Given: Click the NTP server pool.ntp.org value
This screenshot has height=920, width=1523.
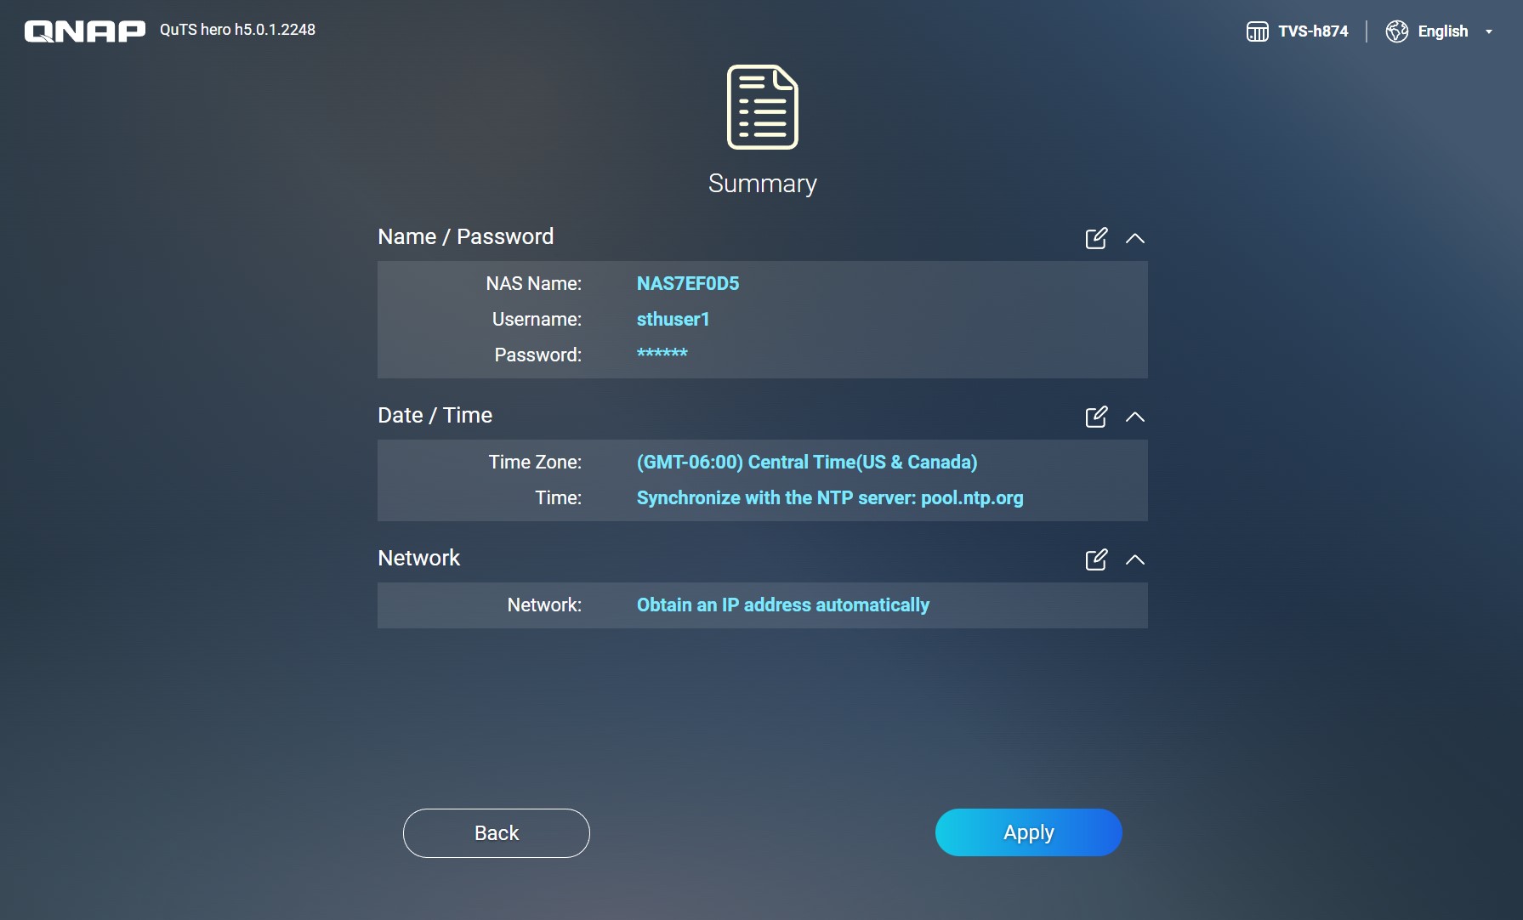Looking at the screenshot, I should pos(830,498).
